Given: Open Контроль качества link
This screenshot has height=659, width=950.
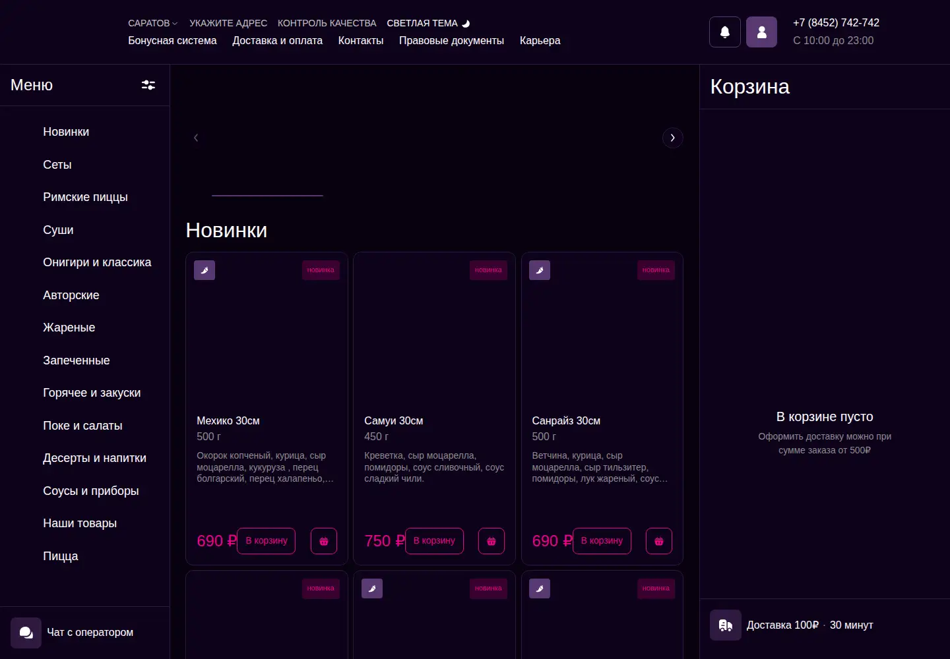Looking at the screenshot, I should pos(327,23).
